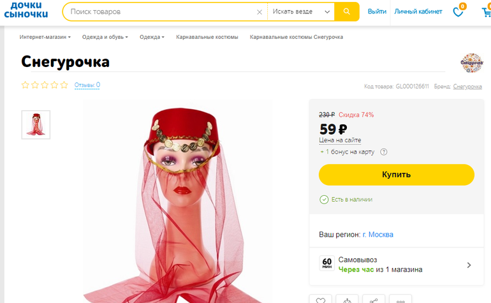Add product to wishlist with heart button
Screen dimensions: 491x303
[x=320, y=300]
